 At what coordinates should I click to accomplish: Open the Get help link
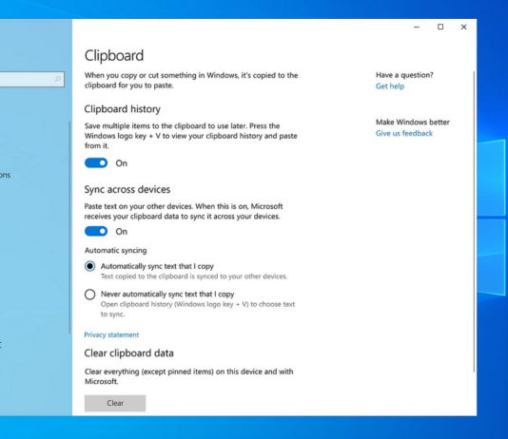coord(390,86)
